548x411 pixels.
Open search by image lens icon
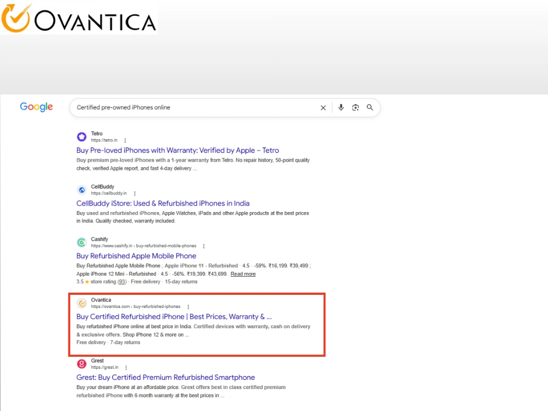(x=356, y=107)
